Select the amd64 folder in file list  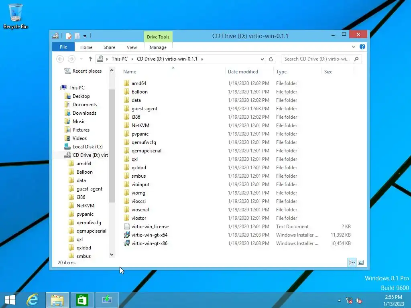coord(138,83)
